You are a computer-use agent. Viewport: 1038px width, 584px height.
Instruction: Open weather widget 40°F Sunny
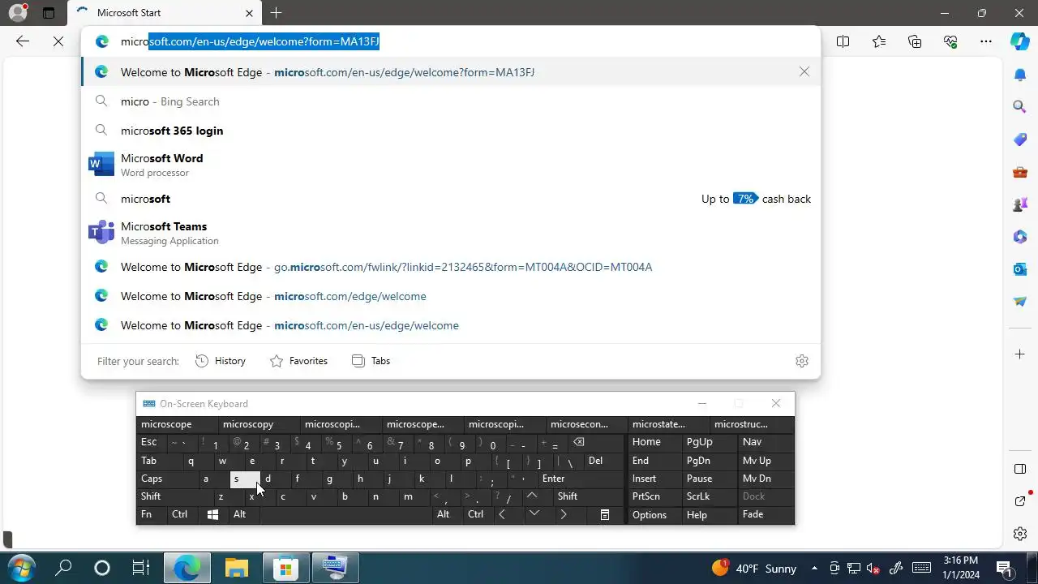[x=756, y=568]
